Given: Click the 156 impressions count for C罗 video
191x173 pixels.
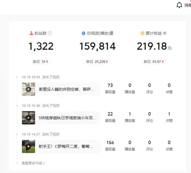Looking at the screenshot, I should tap(110, 142).
